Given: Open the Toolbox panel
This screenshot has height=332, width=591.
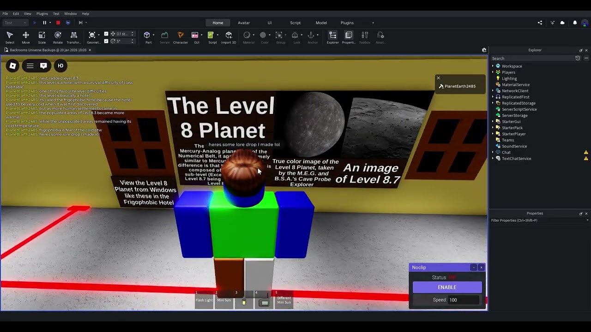Looking at the screenshot, I should coord(365,37).
